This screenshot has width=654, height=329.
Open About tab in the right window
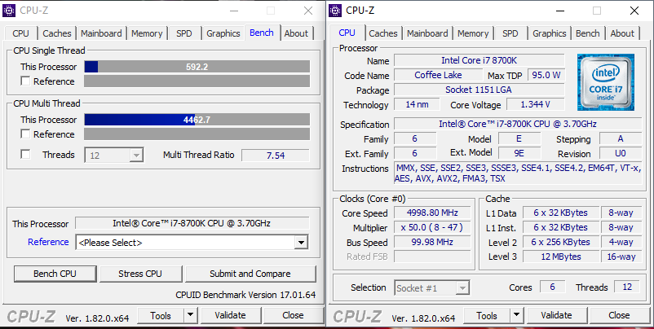coord(622,33)
